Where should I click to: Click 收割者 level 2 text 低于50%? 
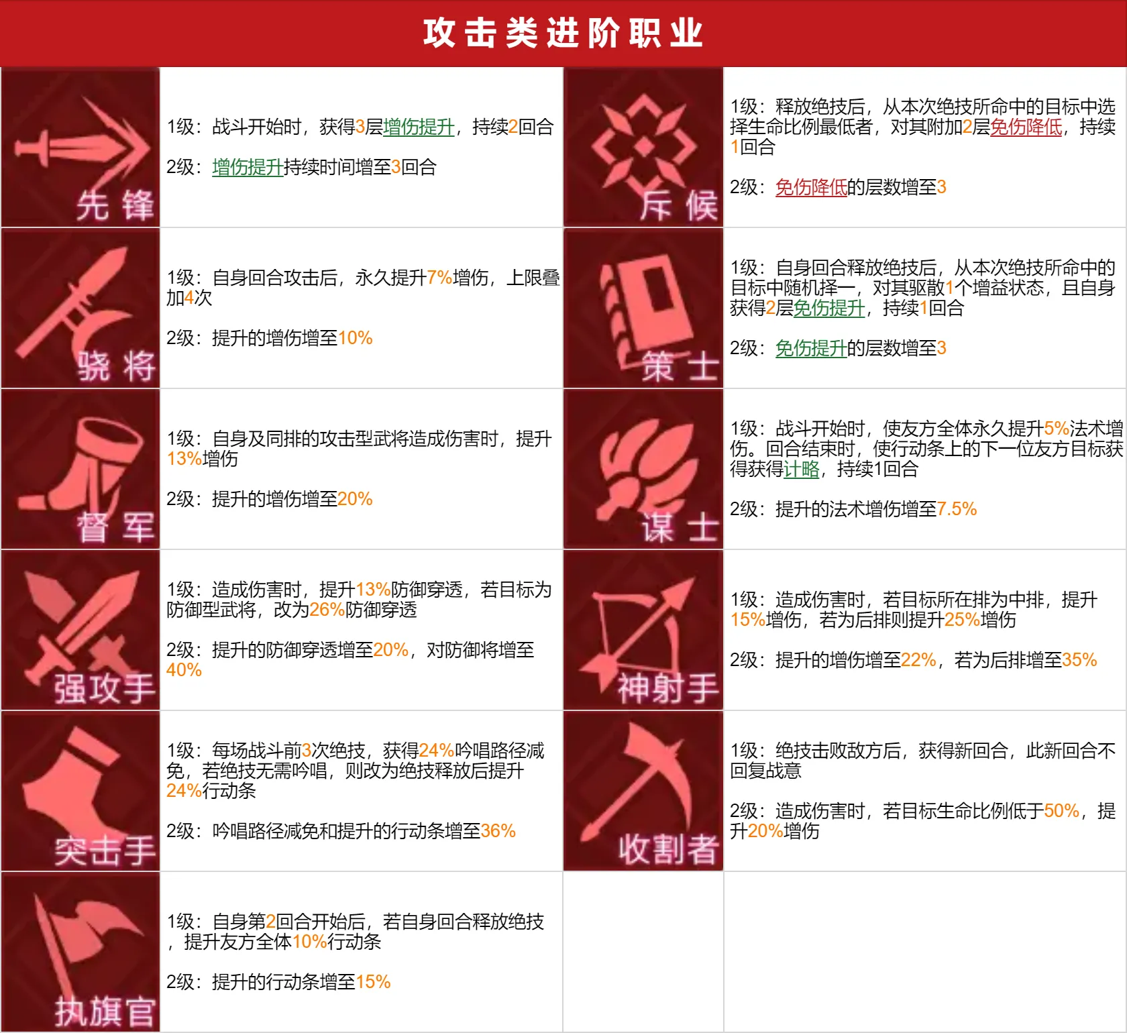1044,811
